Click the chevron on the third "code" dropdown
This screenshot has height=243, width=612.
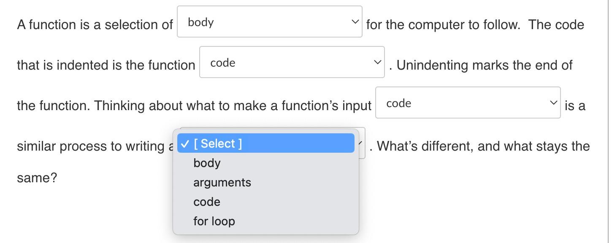click(553, 102)
